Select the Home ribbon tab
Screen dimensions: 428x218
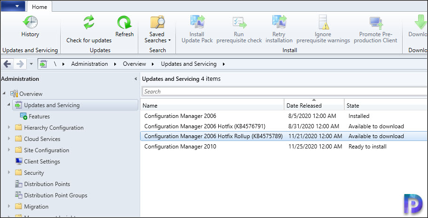coord(40,7)
